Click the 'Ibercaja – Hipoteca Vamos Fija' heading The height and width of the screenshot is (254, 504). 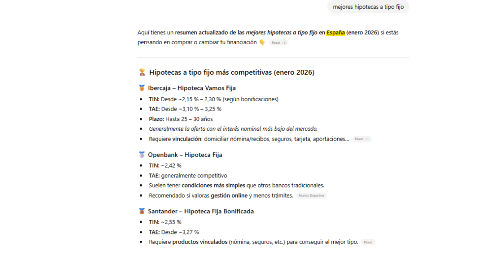tap(192, 88)
